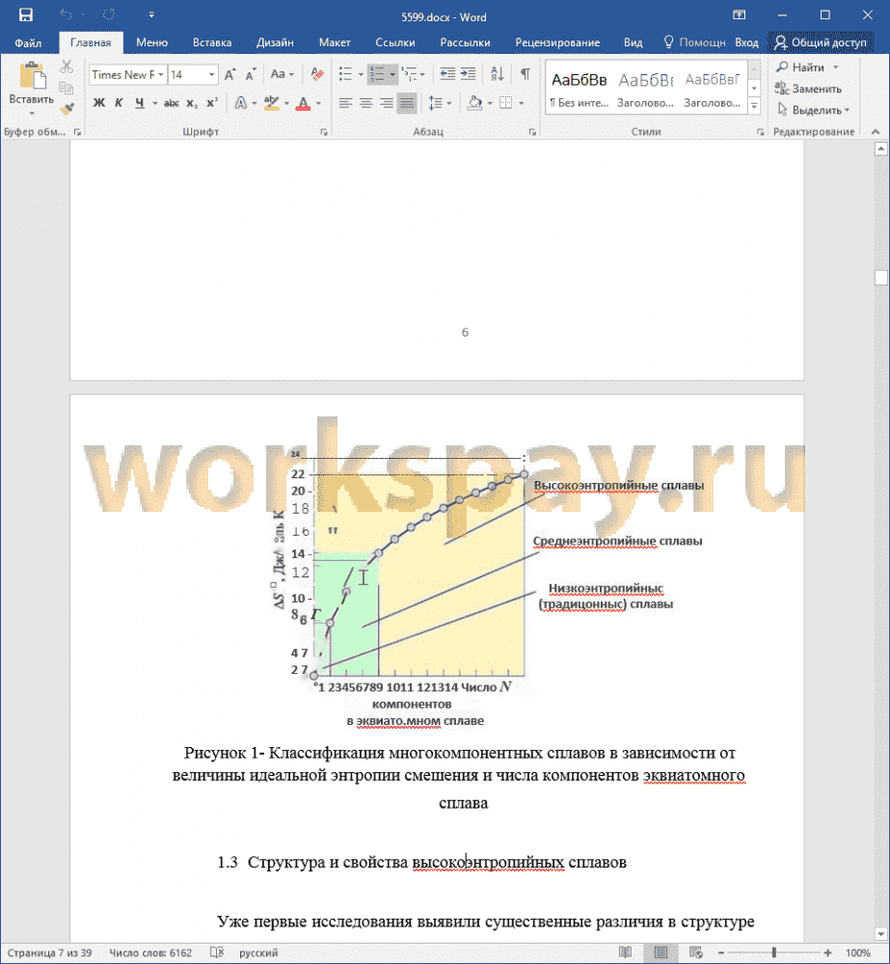The width and height of the screenshot is (890, 964).
Task: Click the Copy icon
Action: 67,88
